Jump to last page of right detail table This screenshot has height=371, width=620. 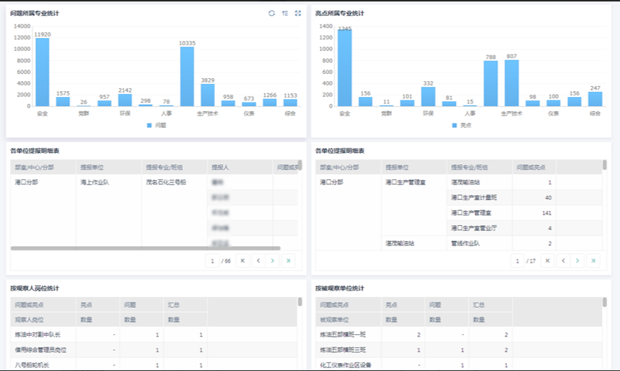click(x=593, y=260)
